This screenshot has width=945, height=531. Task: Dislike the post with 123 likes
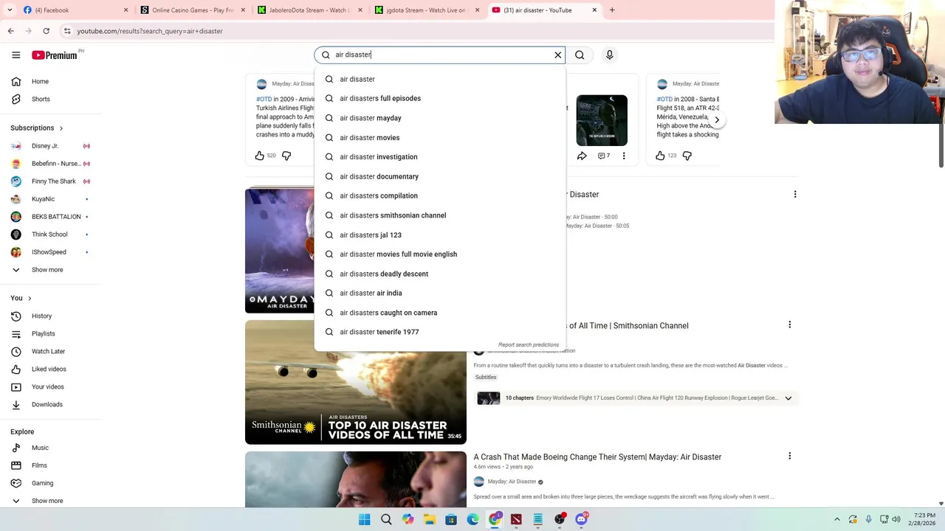click(x=687, y=156)
